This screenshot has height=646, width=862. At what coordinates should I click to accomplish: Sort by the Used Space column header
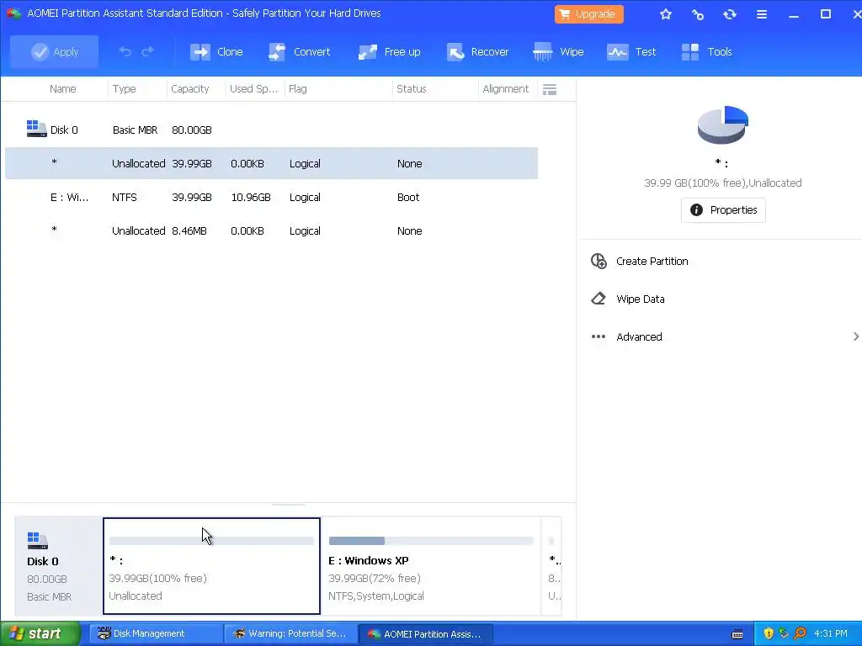click(x=253, y=89)
